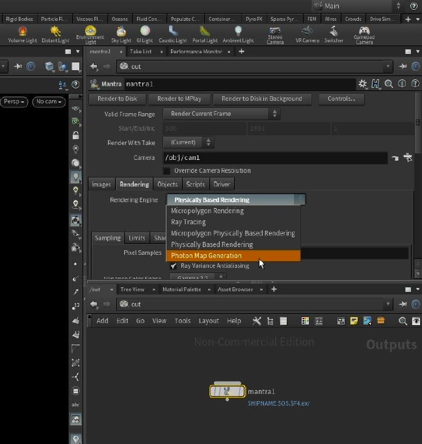Select the Gamepad Camera shelf tool

[x=364, y=34]
